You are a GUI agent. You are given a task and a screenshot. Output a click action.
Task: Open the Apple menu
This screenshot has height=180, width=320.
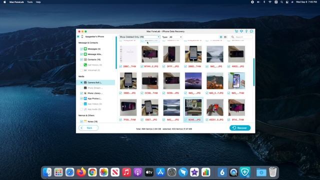pos(4,2)
